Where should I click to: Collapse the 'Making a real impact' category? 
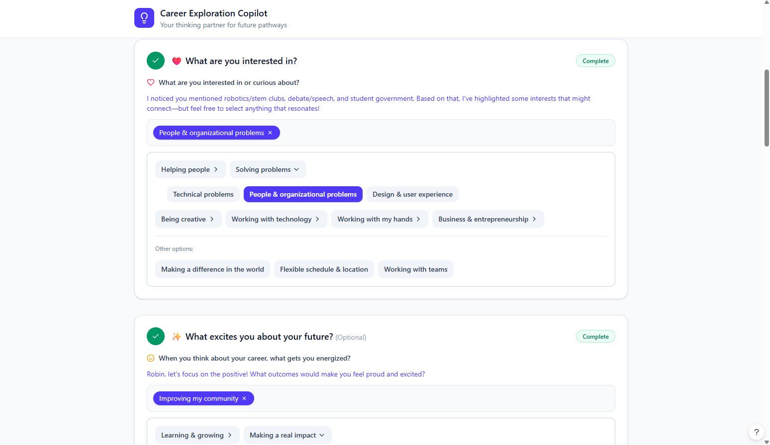288,435
